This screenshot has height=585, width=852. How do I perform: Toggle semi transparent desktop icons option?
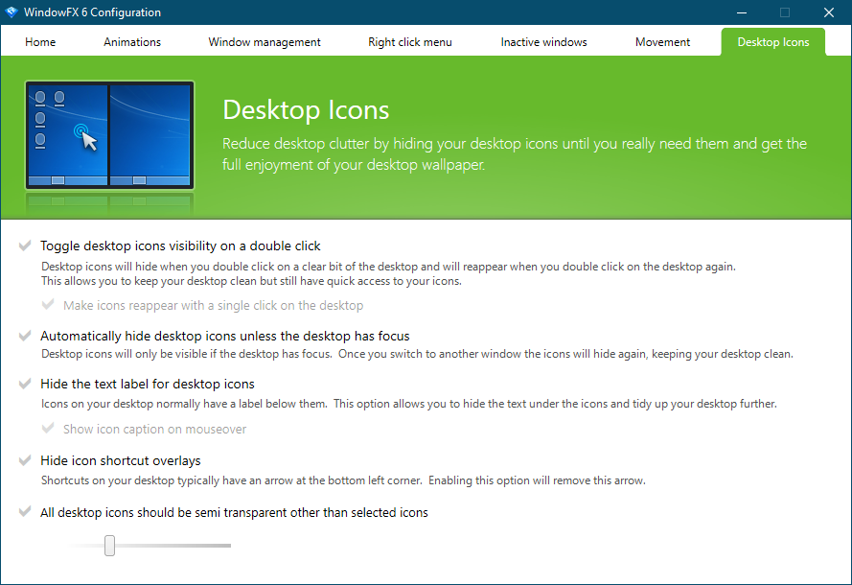point(25,511)
